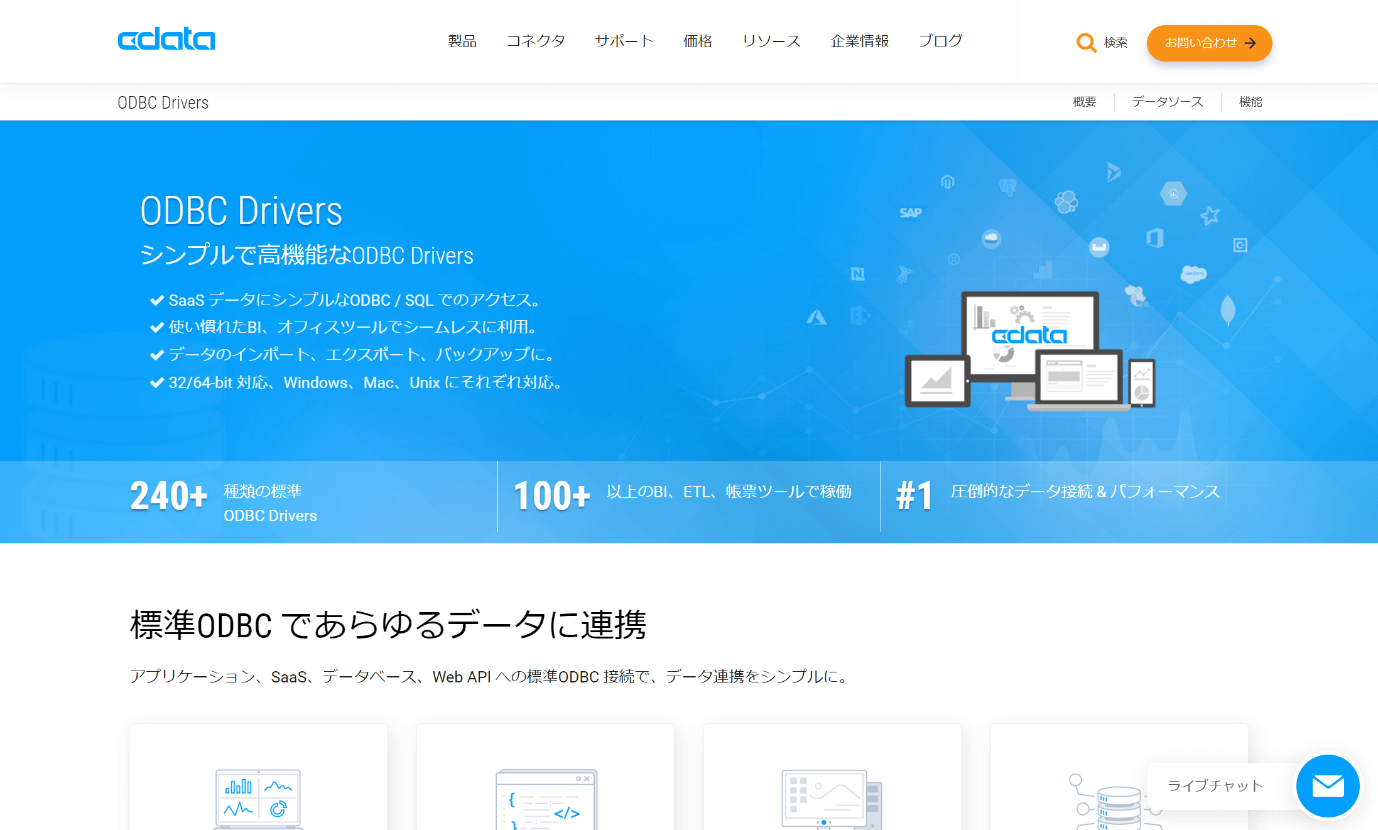Jump to the 概要 section tab
The image size is (1378, 830).
1084,102
